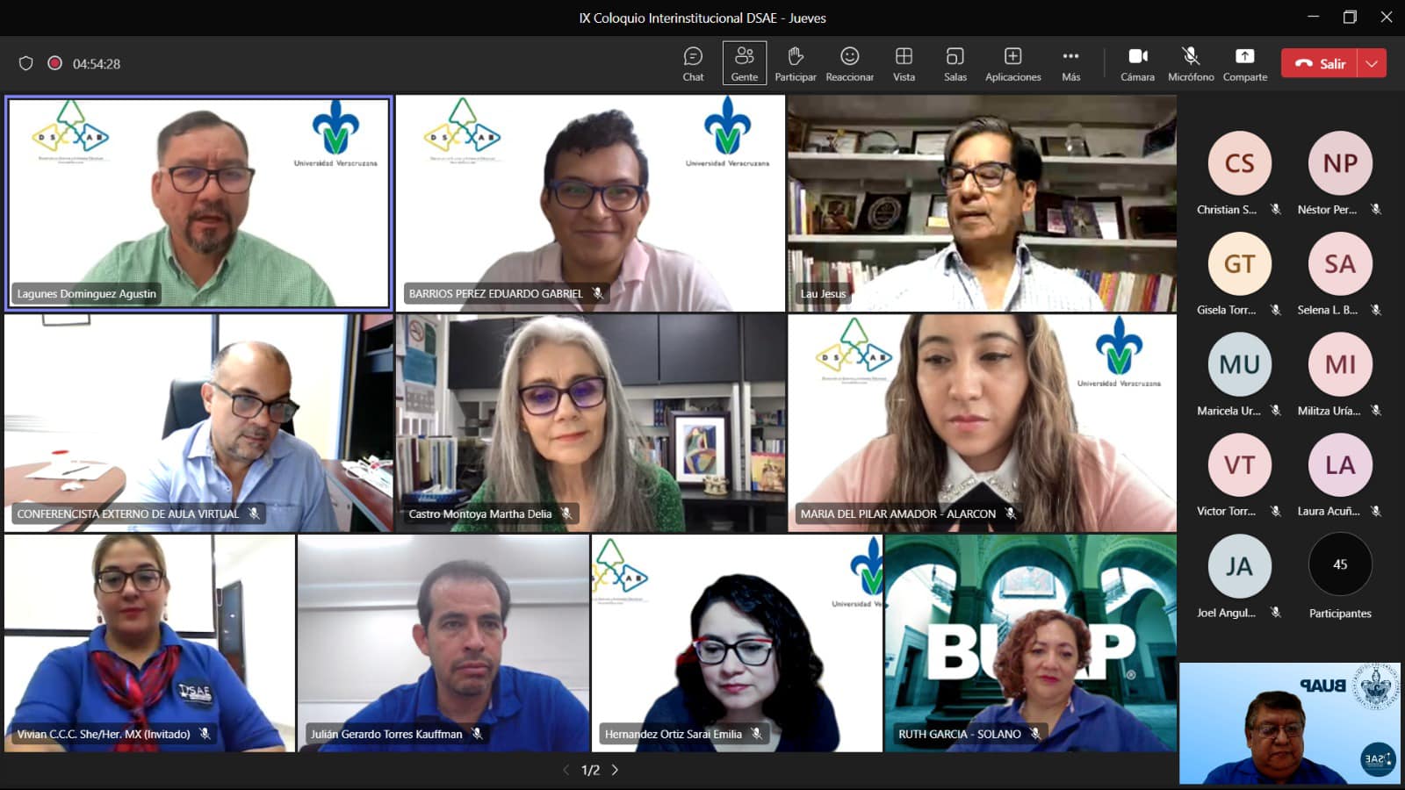The height and width of the screenshot is (790, 1405).
Task: Open the Más options menu
Action: coord(1070,64)
